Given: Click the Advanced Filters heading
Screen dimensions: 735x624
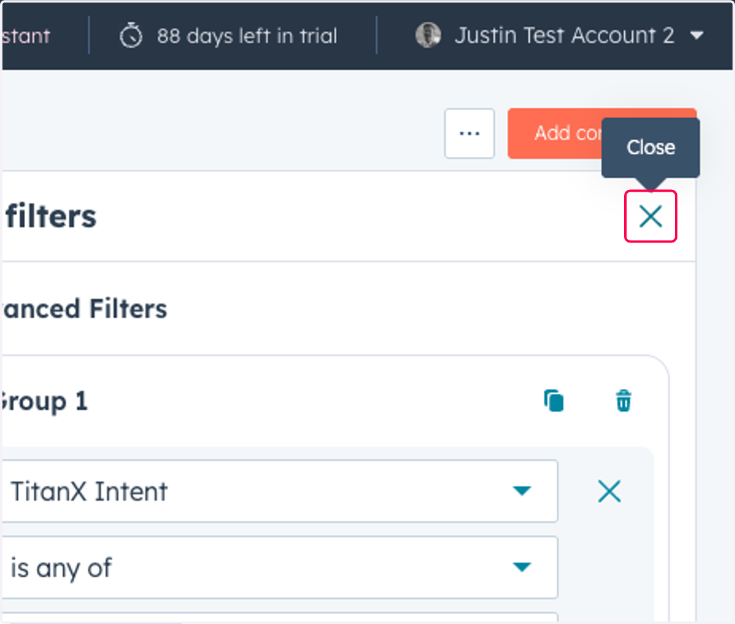Looking at the screenshot, I should pyautogui.click(x=84, y=309).
